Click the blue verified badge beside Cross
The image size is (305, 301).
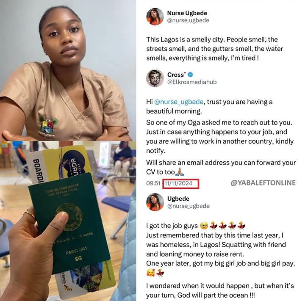[x=190, y=75]
